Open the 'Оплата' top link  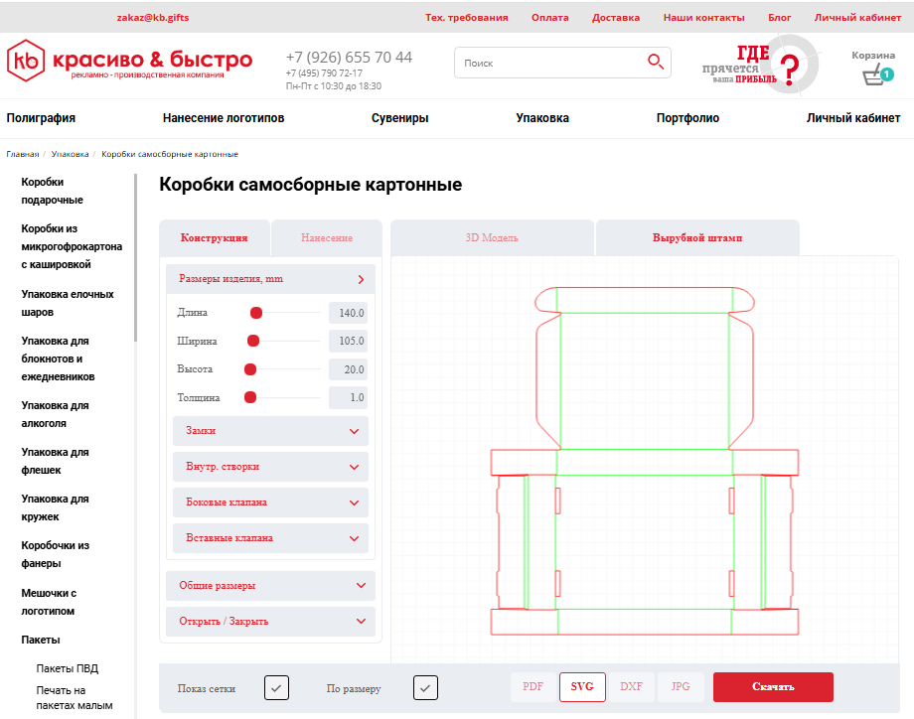[549, 18]
